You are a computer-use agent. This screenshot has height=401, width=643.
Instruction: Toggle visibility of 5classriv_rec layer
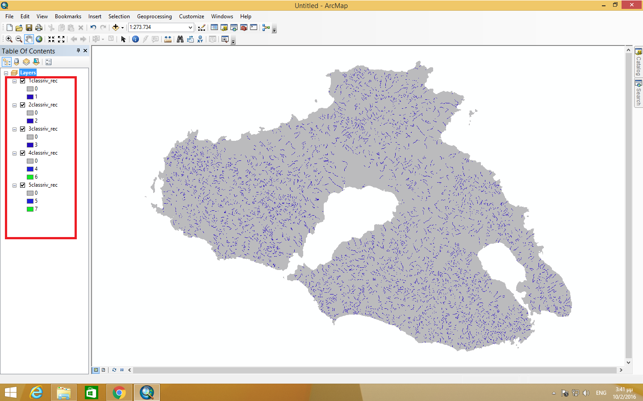point(22,185)
